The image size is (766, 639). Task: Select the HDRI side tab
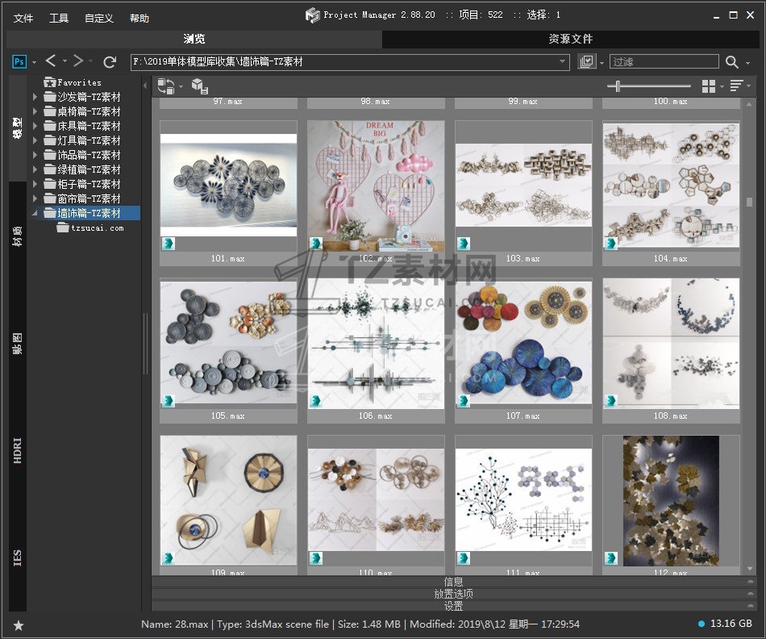(x=18, y=450)
